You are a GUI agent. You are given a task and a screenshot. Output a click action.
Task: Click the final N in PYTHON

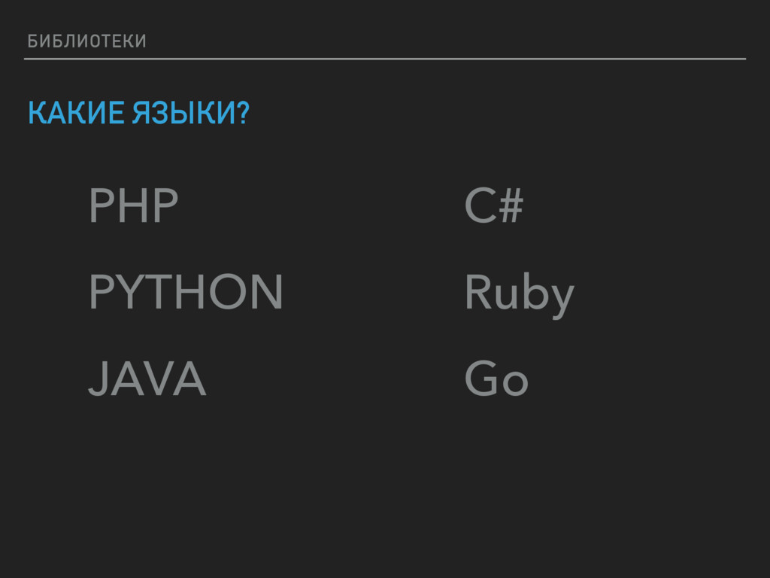(x=267, y=291)
